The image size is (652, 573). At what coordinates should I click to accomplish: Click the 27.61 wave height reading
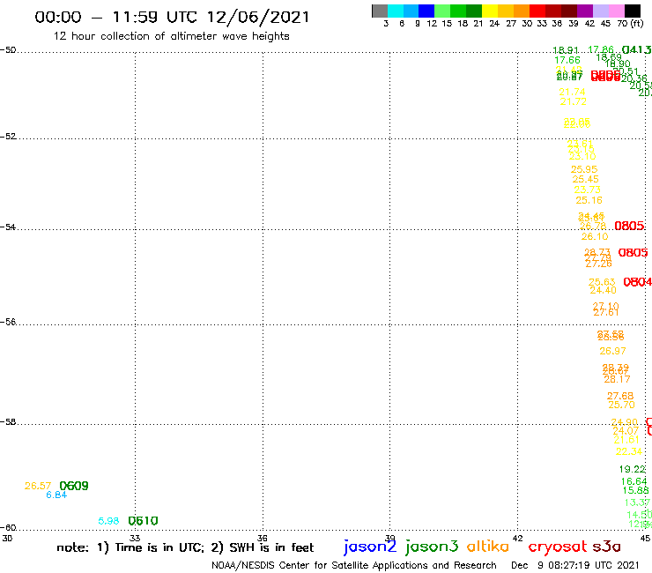tap(606, 313)
